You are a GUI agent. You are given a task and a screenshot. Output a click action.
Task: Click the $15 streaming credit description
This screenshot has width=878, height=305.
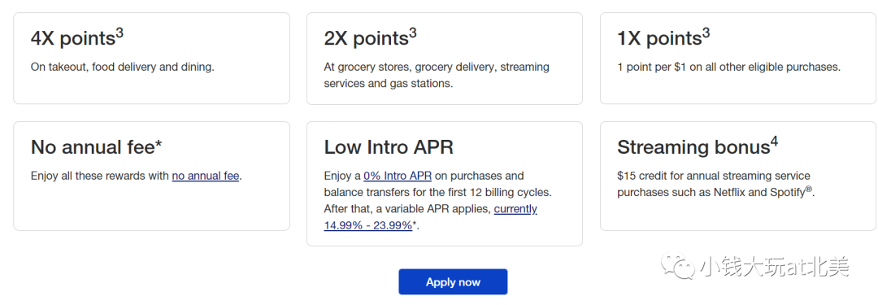tap(716, 184)
